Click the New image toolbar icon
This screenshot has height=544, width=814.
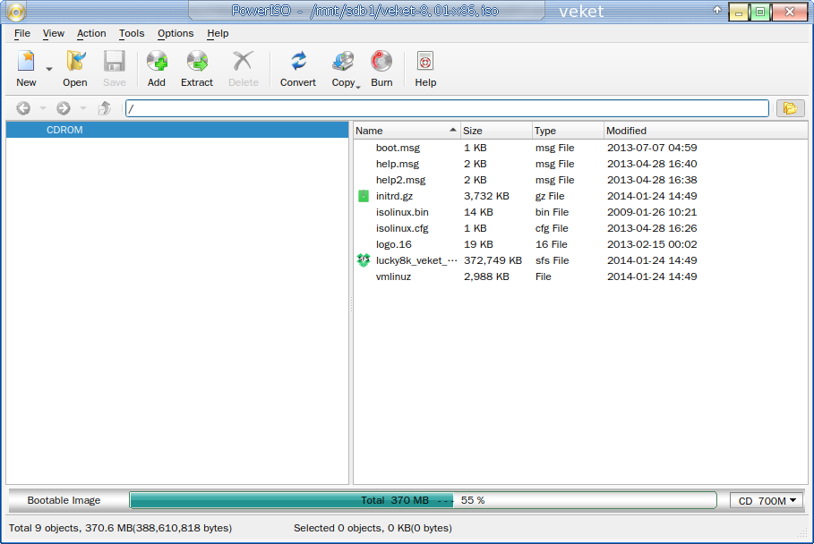pos(26,61)
